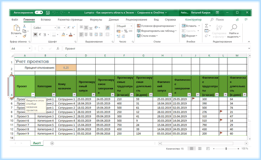Click the Share icon
Screen dimensions: 261x160
238,20
